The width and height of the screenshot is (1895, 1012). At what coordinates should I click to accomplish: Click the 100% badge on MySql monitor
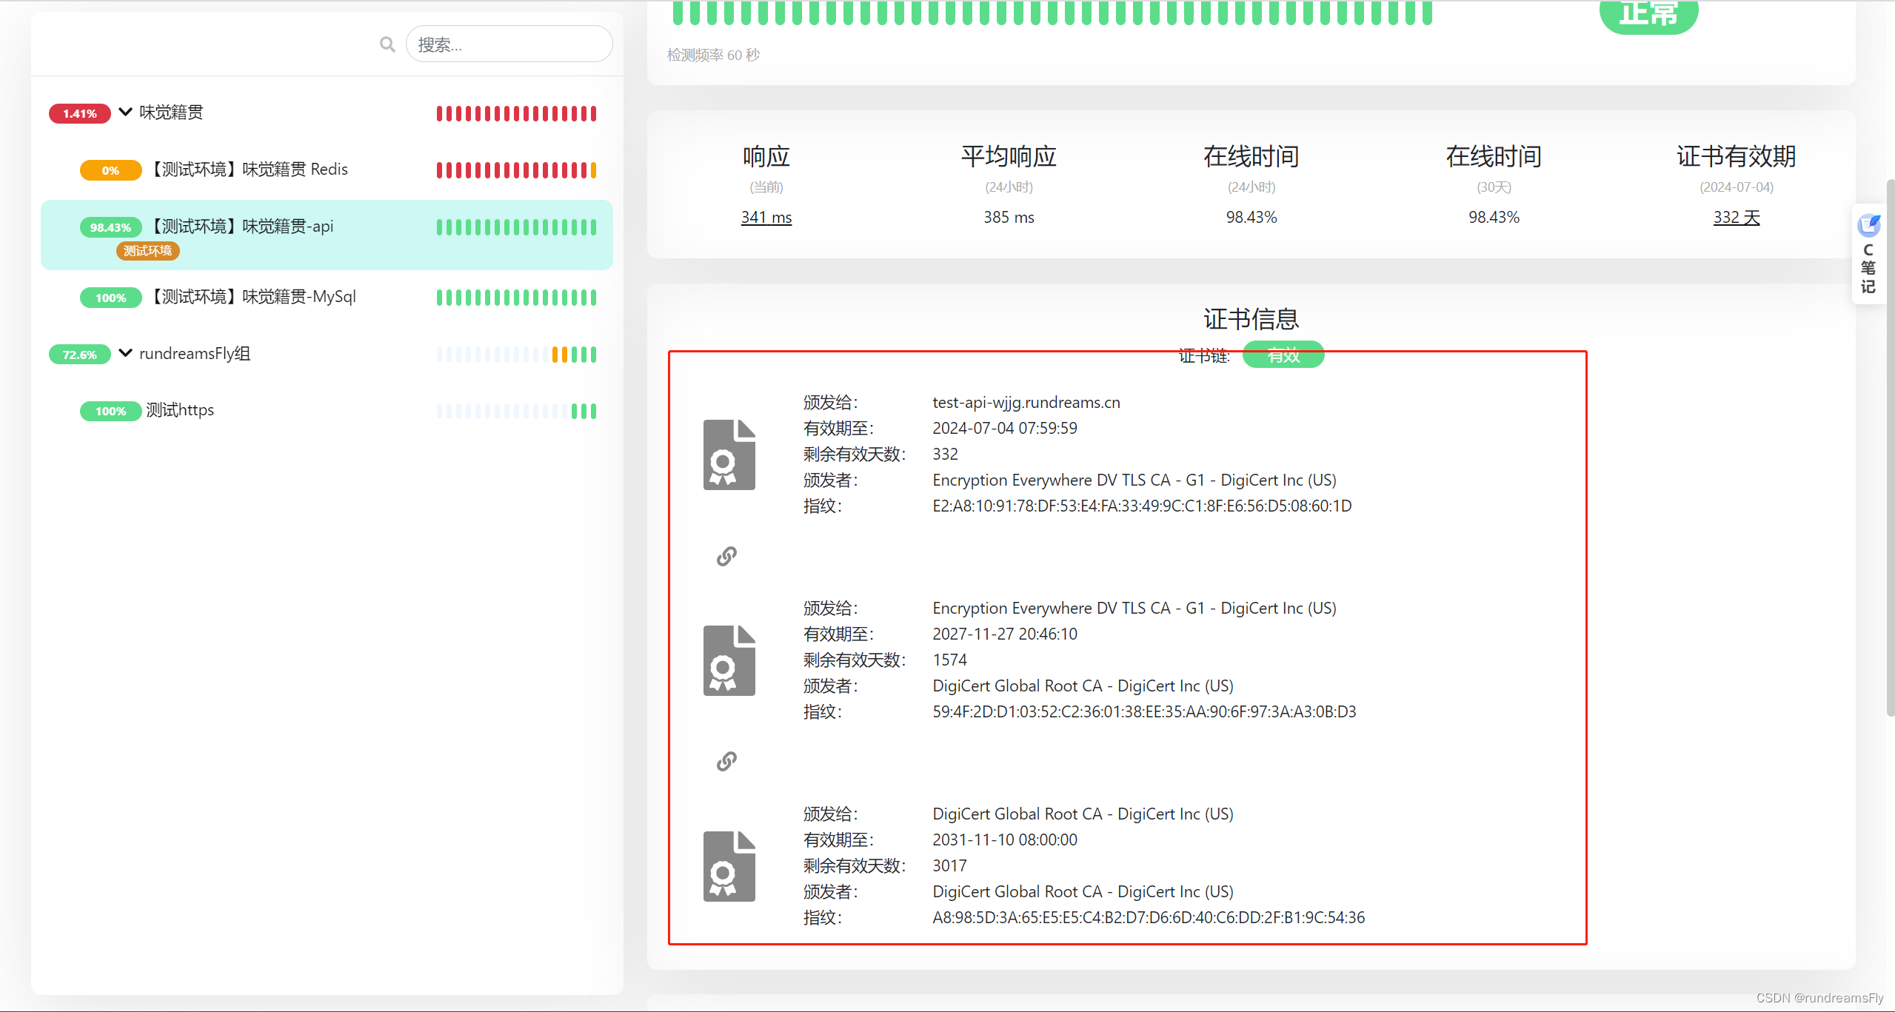point(110,298)
